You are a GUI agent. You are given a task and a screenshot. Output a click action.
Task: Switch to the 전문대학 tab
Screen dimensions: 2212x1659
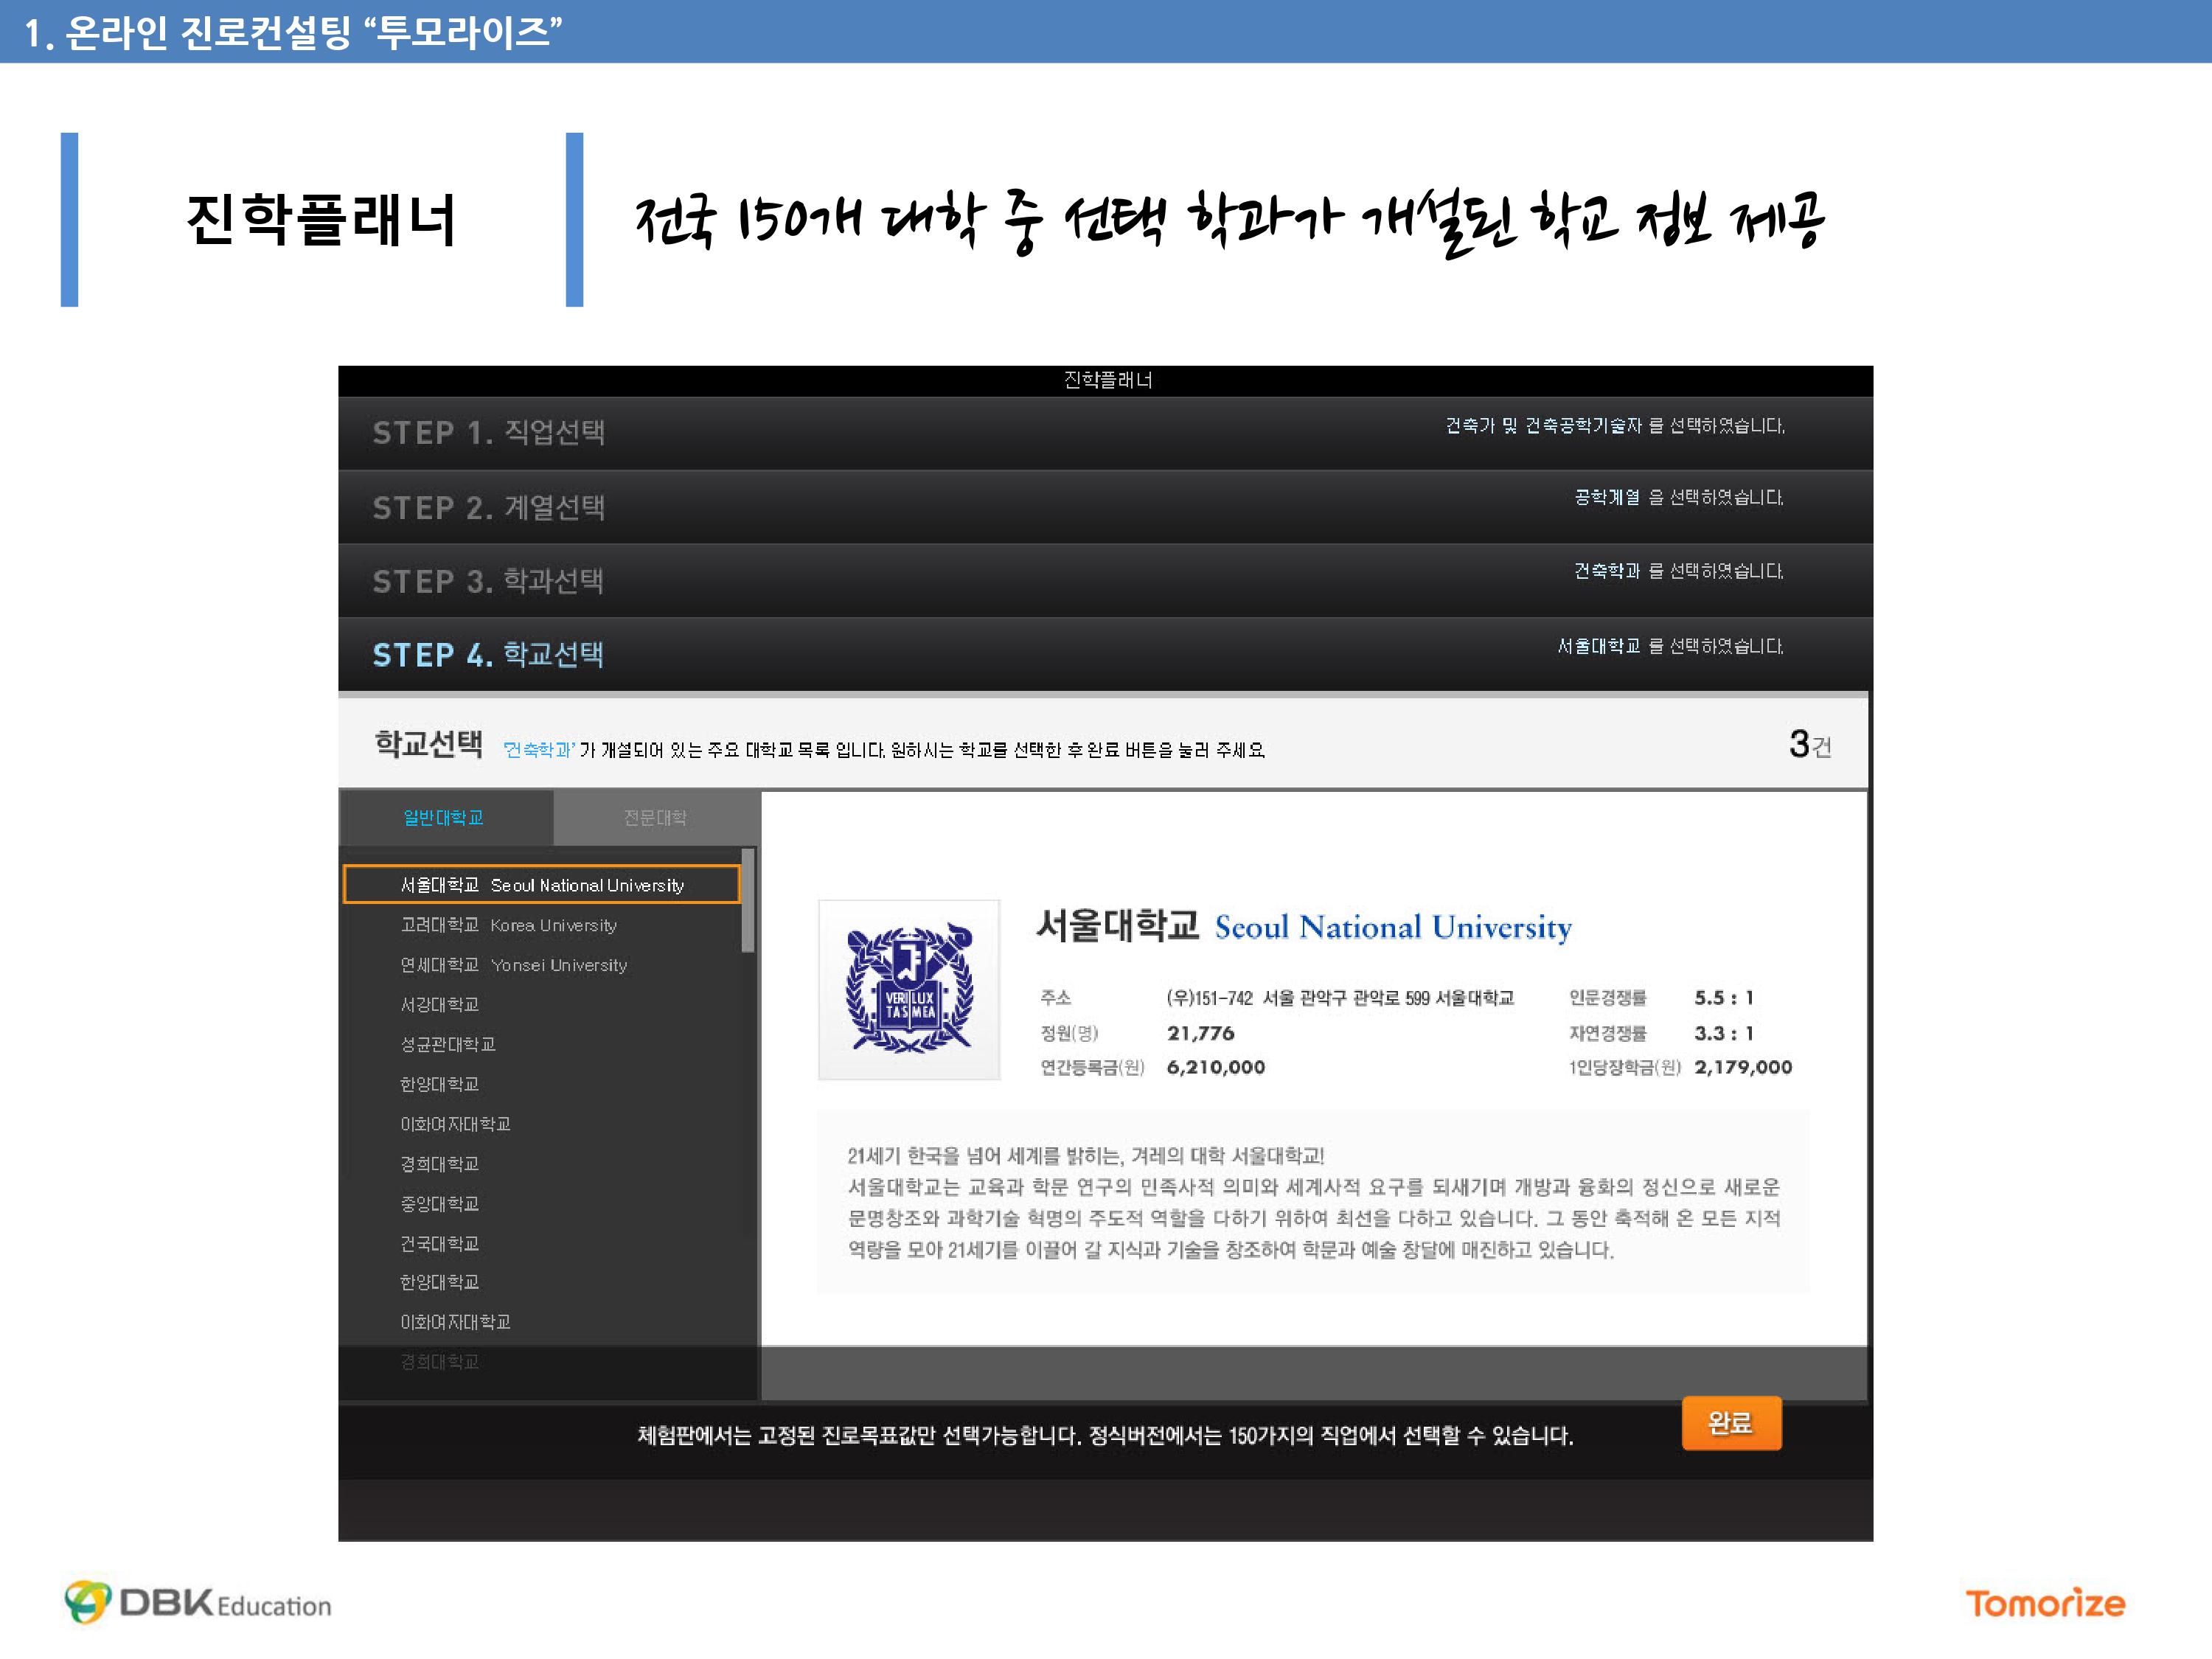tap(655, 817)
